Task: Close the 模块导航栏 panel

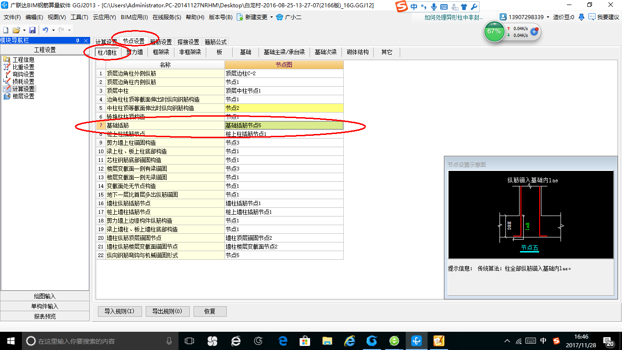Action: 86,41
